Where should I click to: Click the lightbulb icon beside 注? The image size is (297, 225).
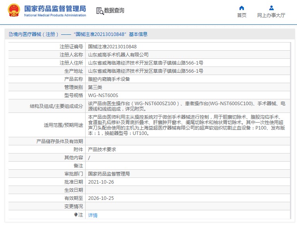click(76, 215)
